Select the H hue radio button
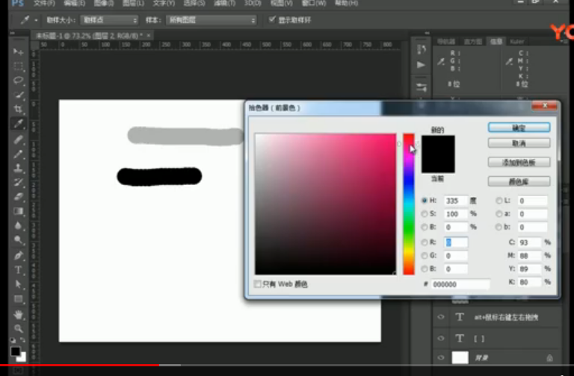Viewport: 574px width, 376px height. pyautogui.click(x=425, y=200)
